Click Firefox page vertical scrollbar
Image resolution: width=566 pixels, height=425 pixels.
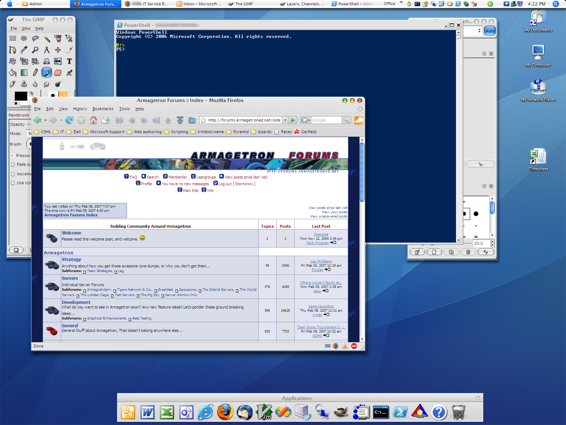coord(362,172)
